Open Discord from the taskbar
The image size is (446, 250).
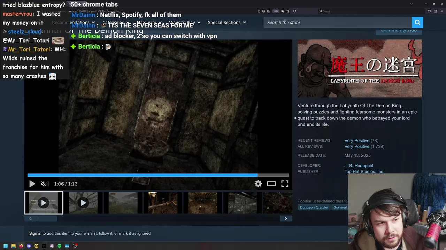pyautogui.click(x=29, y=246)
